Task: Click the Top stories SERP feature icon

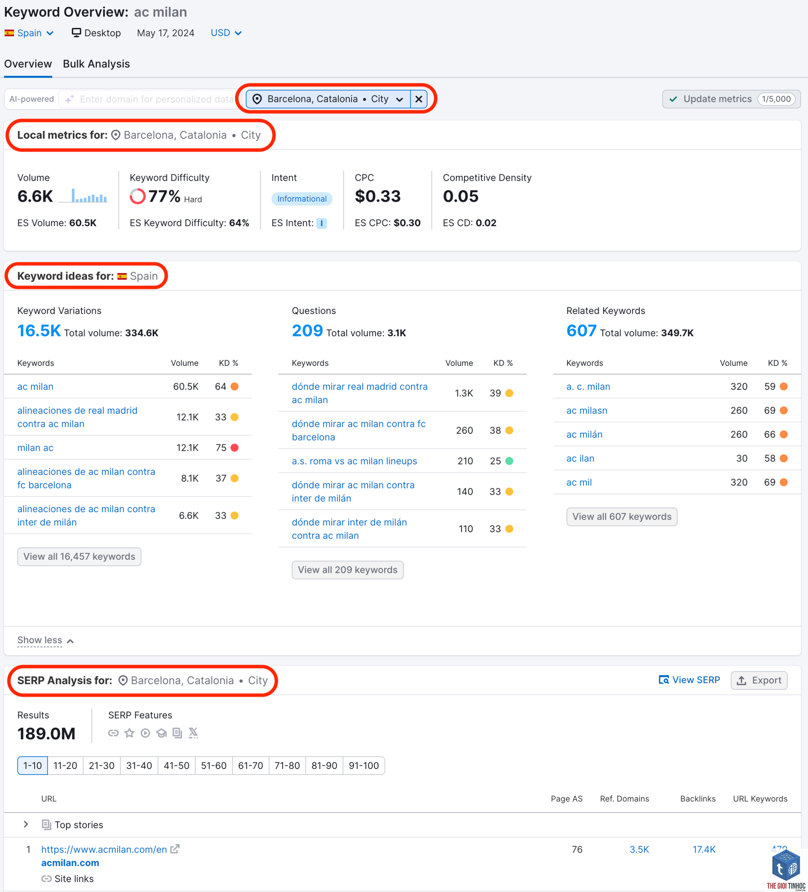Action: click(x=177, y=733)
